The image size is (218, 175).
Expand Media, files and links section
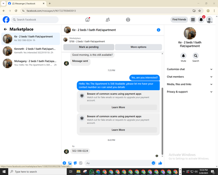click(190, 84)
